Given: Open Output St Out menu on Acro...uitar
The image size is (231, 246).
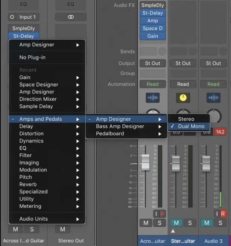Looking at the screenshot, I should (x=153, y=63).
